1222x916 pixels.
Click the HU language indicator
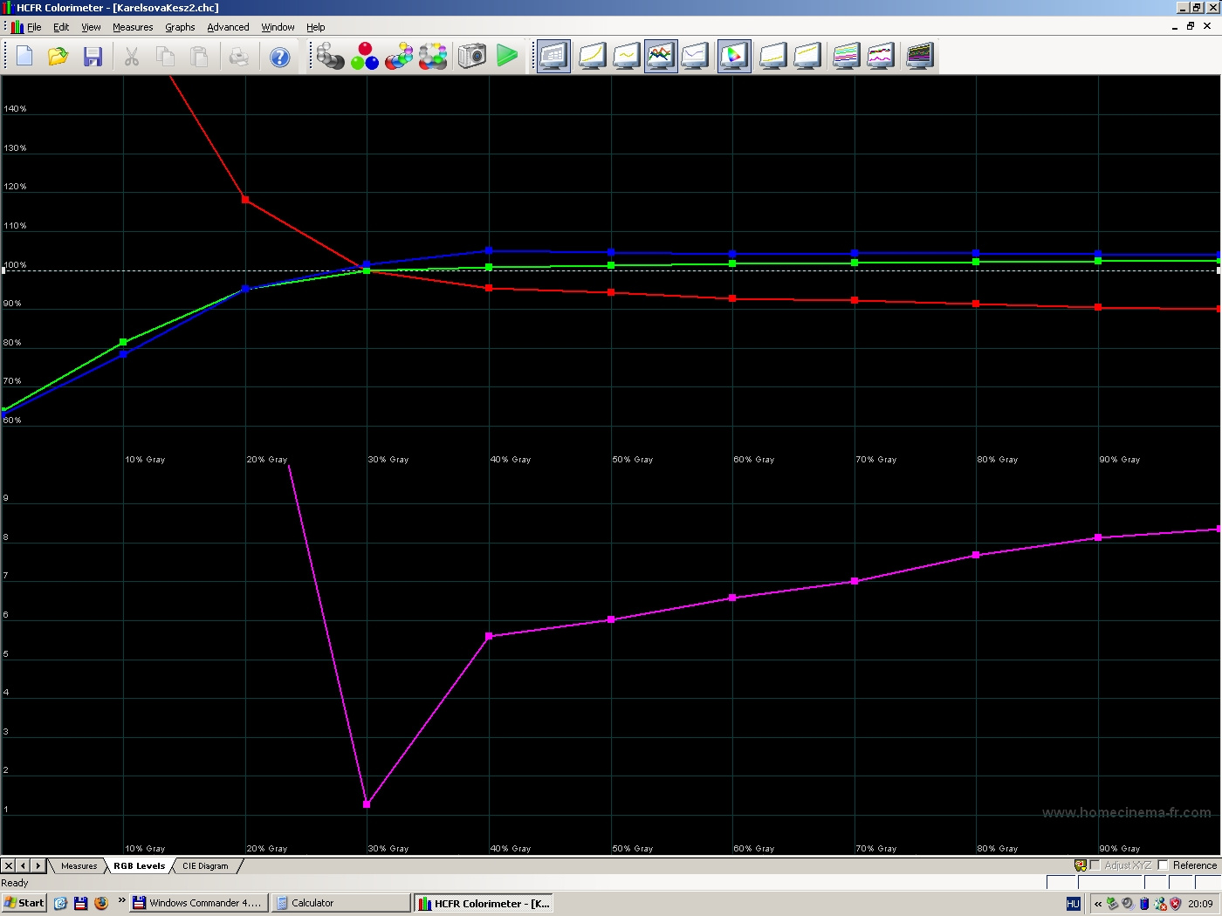1074,904
